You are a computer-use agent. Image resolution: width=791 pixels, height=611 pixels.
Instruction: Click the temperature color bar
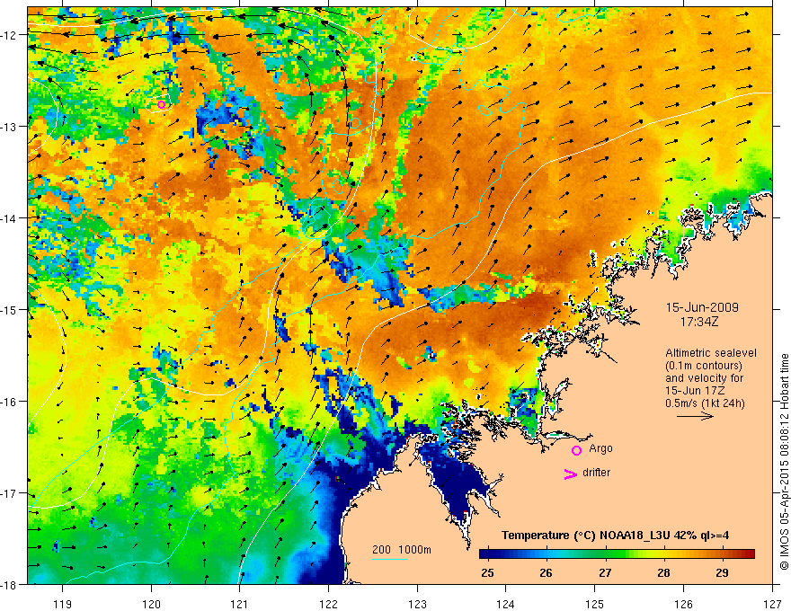click(x=617, y=554)
